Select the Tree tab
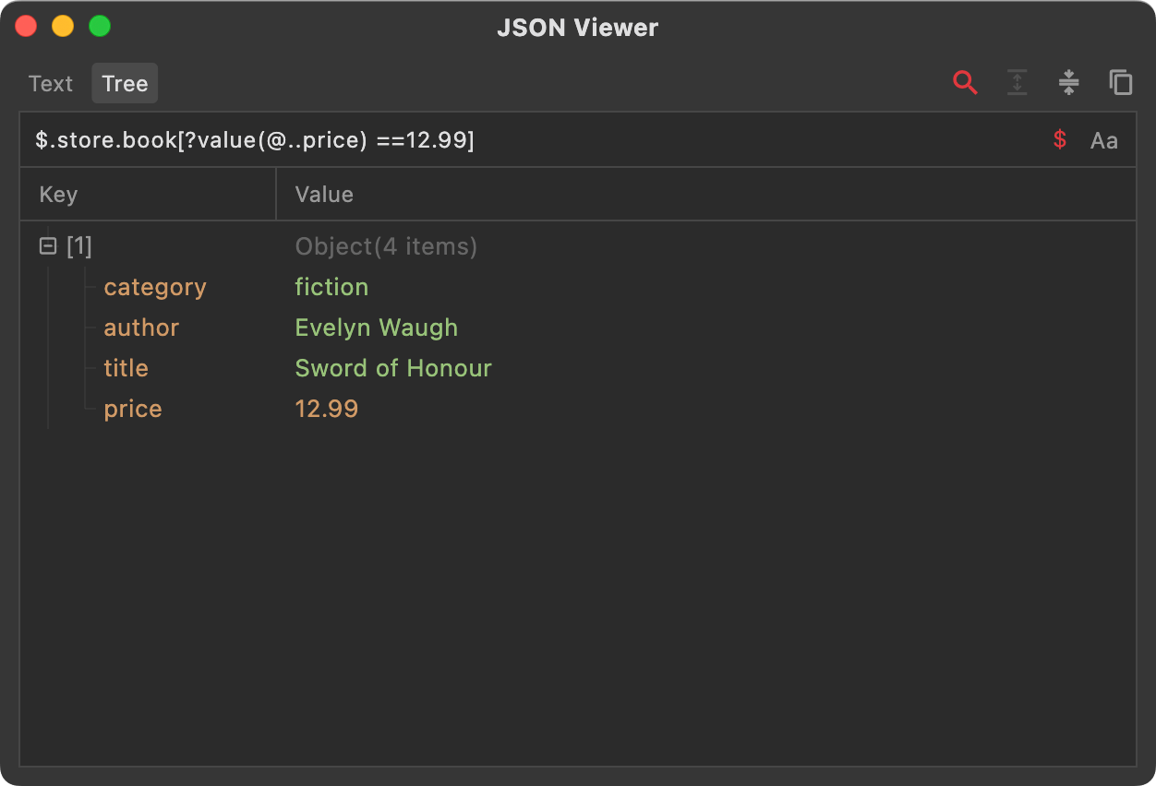Screen dimensions: 1156x786 [125, 84]
